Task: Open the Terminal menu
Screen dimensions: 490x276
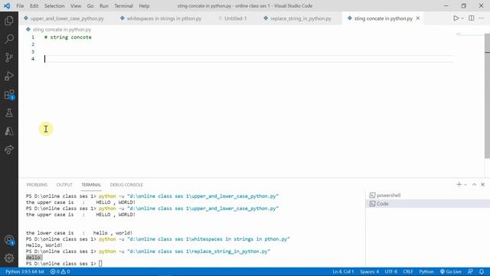Action: [123, 6]
